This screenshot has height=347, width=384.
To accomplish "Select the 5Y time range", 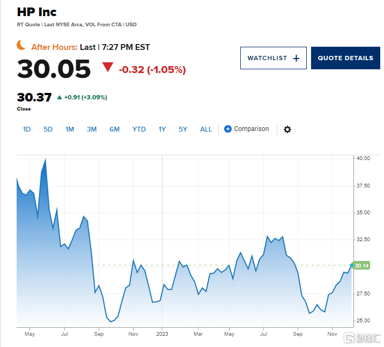I will (183, 129).
